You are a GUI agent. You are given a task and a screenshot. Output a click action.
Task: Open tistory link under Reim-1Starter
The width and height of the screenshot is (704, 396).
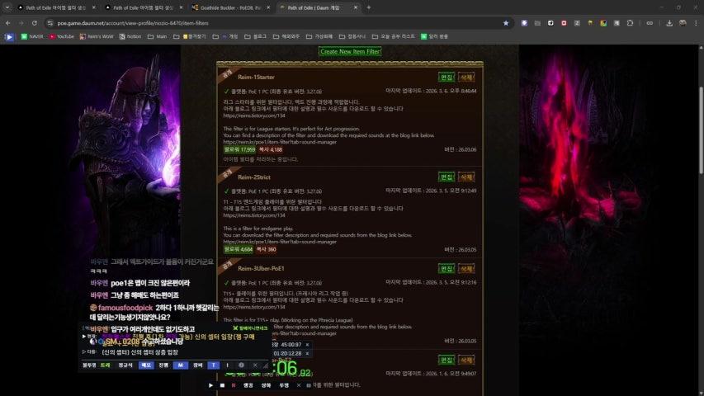(x=254, y=115)
